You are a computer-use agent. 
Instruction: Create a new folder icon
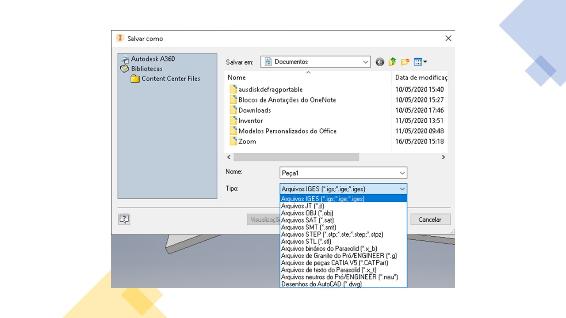[x=405, y=62]
